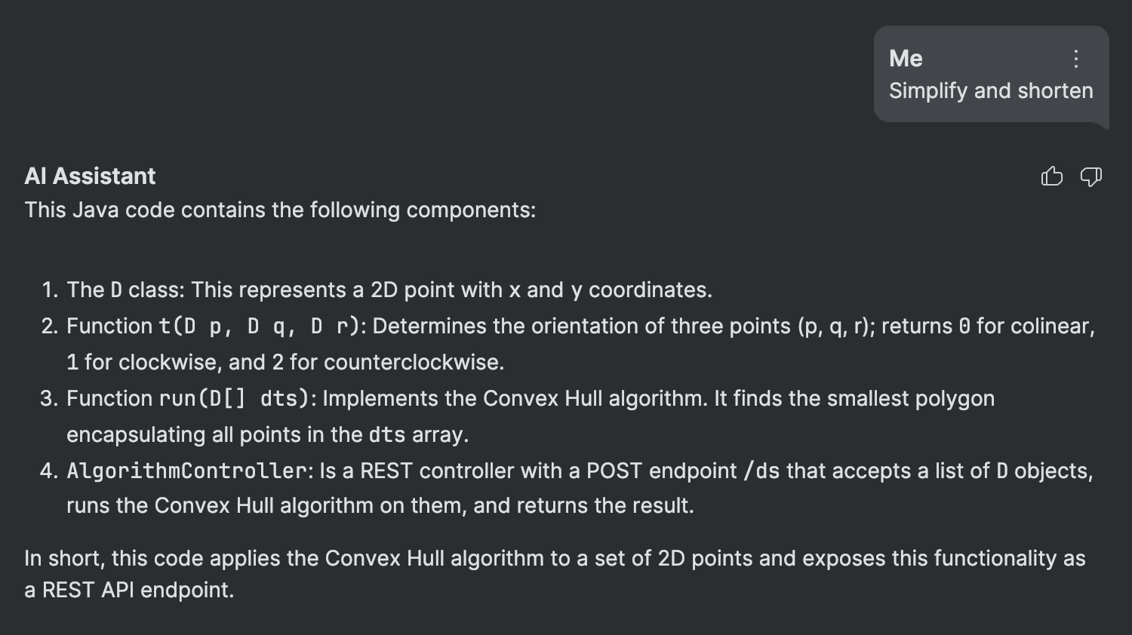Image resolution: width=1132 pixels, height=635 pixels.
Task: Like the AI Assistant response with thumbs up
Action: (x=1051, y=176)
